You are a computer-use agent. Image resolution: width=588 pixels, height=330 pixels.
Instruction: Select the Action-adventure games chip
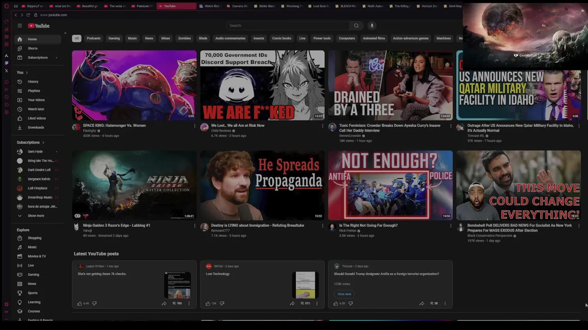411,38
